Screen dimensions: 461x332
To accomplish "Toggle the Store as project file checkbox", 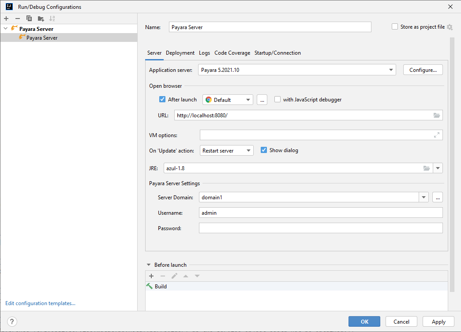I will [395, 27].
